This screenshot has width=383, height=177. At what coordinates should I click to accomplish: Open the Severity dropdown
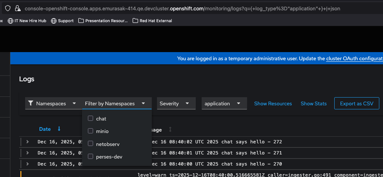point(176,103)
